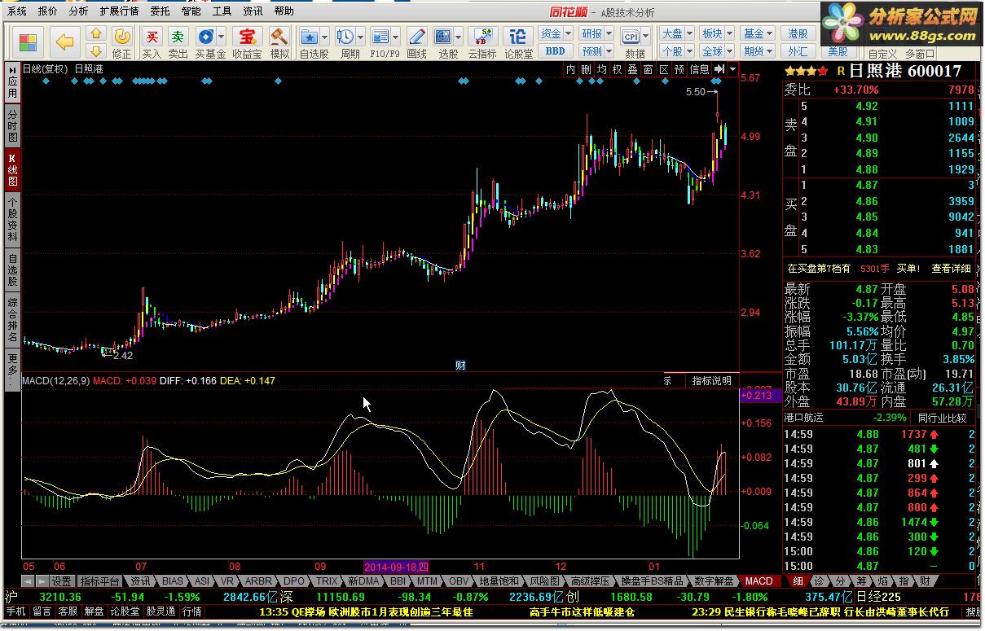Toggle the 内 chart option
This screenshot has width=985, height=631.
click(x=571, y=70)
